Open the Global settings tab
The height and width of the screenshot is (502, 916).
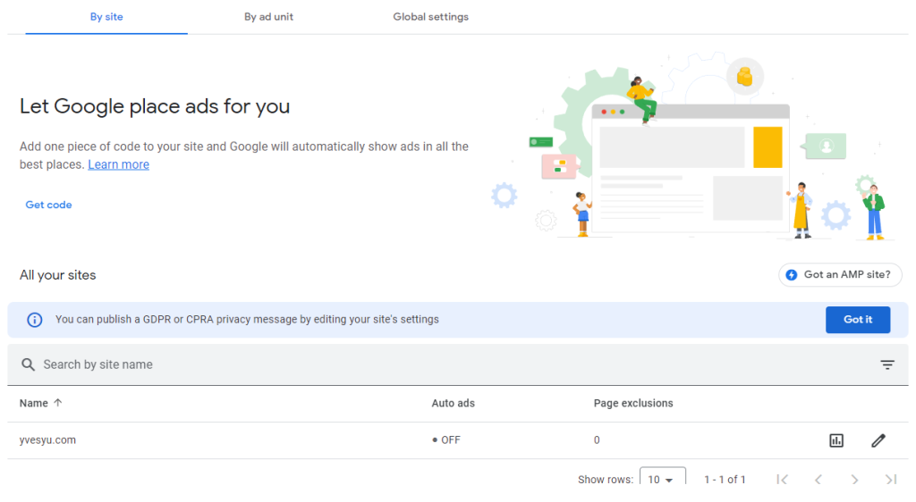(x=430, y=17)
